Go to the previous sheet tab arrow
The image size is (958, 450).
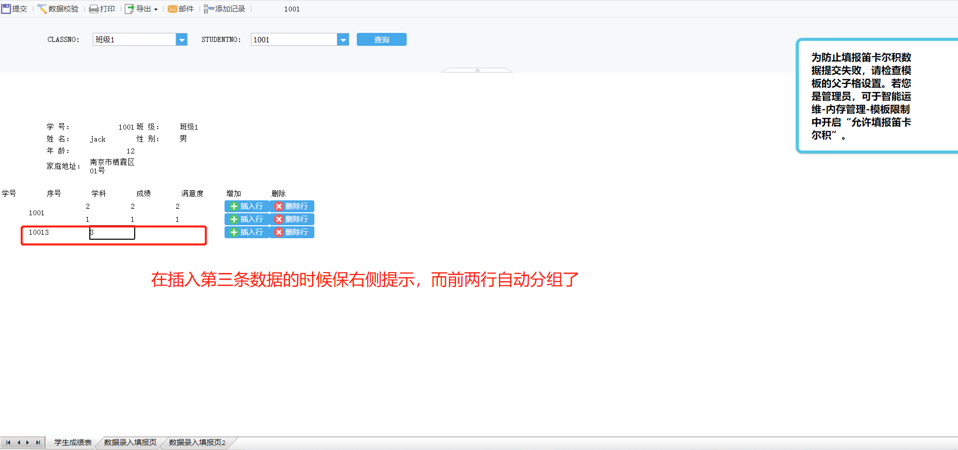pos(18,443)
